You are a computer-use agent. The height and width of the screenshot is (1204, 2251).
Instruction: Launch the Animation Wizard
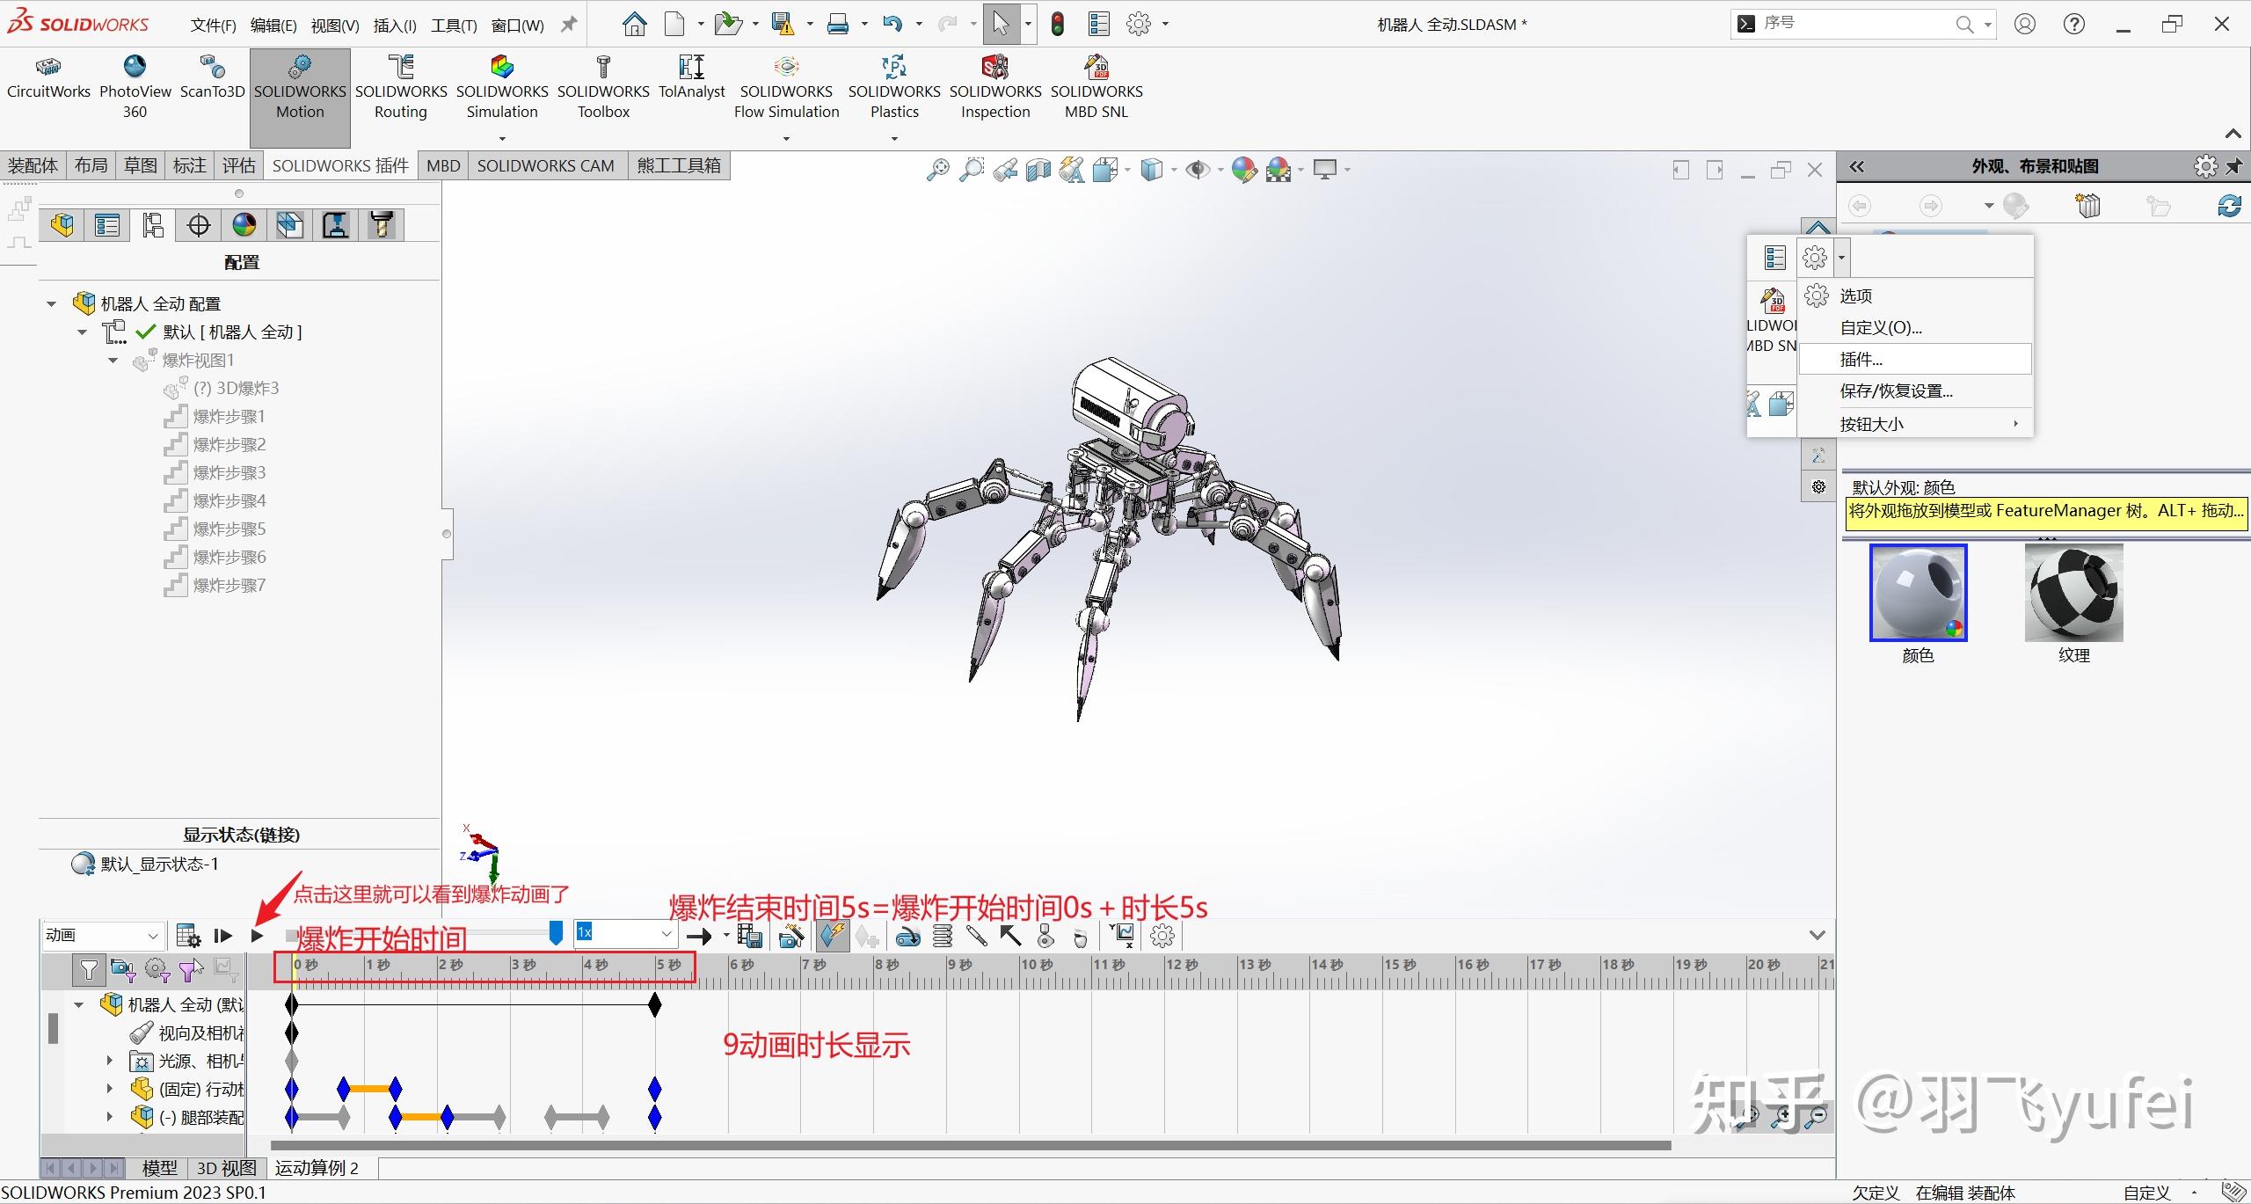point(791,936)
